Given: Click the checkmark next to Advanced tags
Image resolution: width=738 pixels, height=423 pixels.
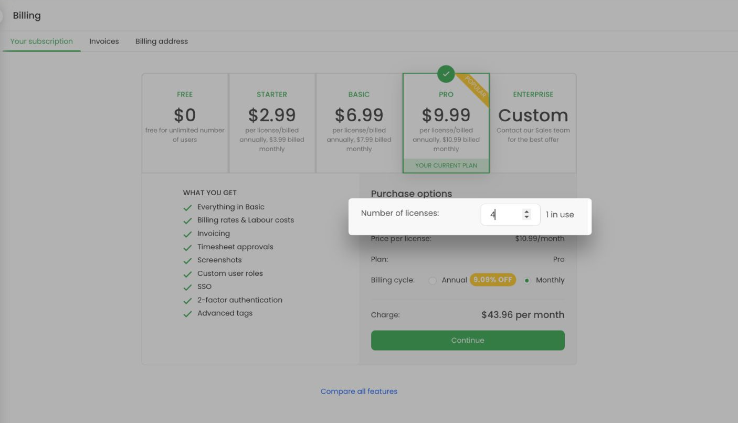Looking at the screenshot, I should coord(187,314).
